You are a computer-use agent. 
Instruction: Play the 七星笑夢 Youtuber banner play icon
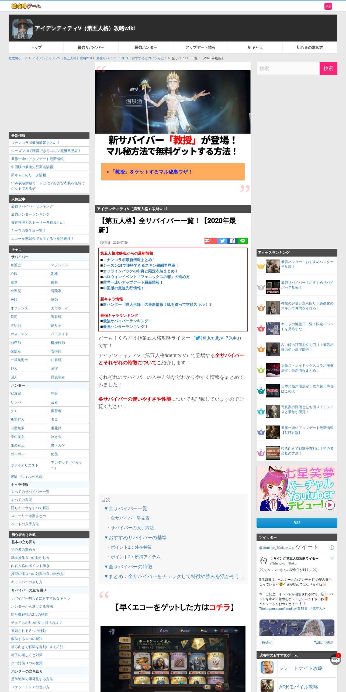(x=330, y=505)
